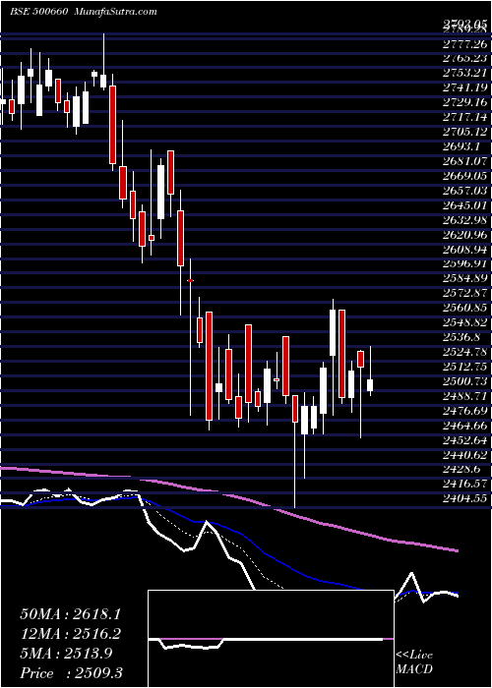Select the 2657.03 price axis label
This screenshot has width=492, height=688.
pyautogui.click(x=465, y=191)
